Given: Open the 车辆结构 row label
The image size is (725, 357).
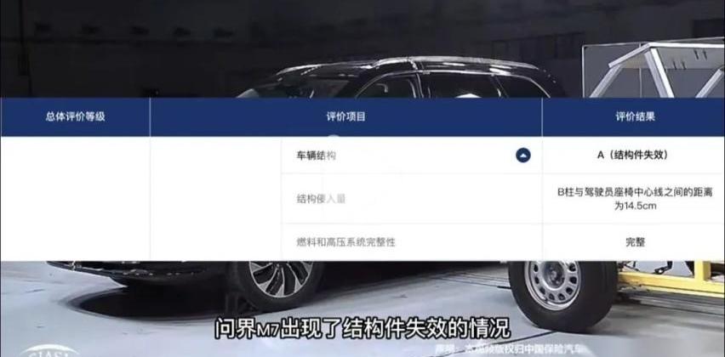Looking at the screenshot, I should pos(317,156).
